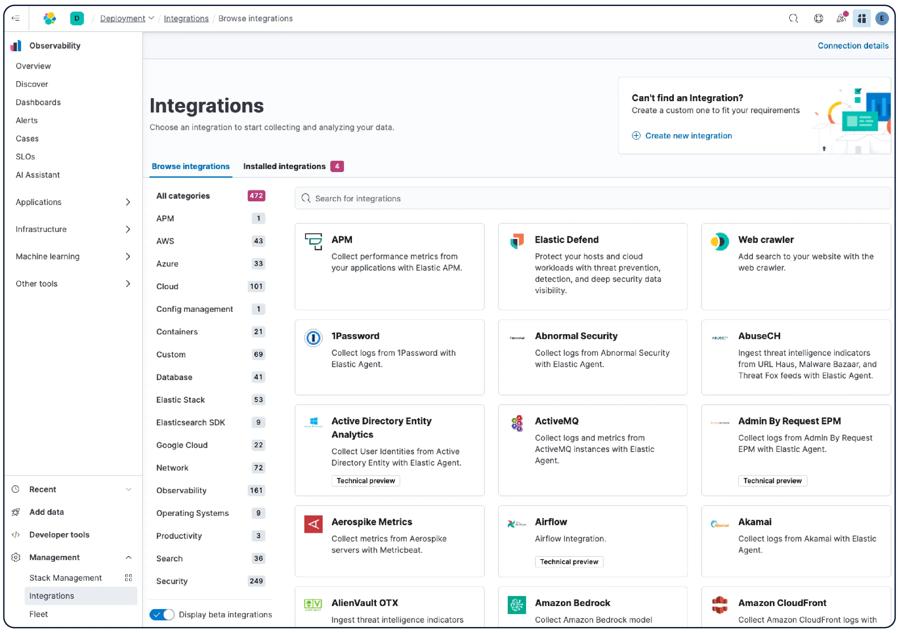Open notifications via the bell icon
This screenshot has height=633, width=899.
[x=841, y=18]
